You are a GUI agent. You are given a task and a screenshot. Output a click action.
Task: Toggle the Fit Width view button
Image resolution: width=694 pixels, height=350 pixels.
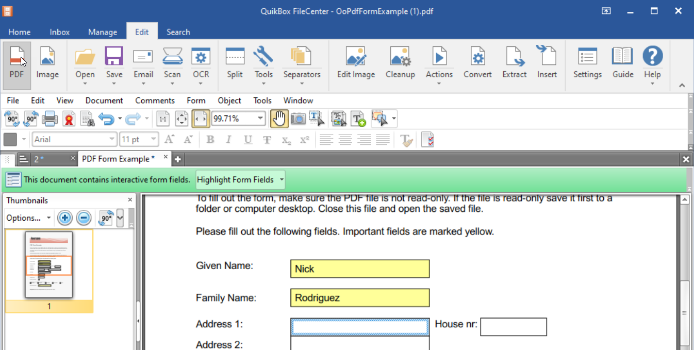pyautogui.click(x=201, y=119)
